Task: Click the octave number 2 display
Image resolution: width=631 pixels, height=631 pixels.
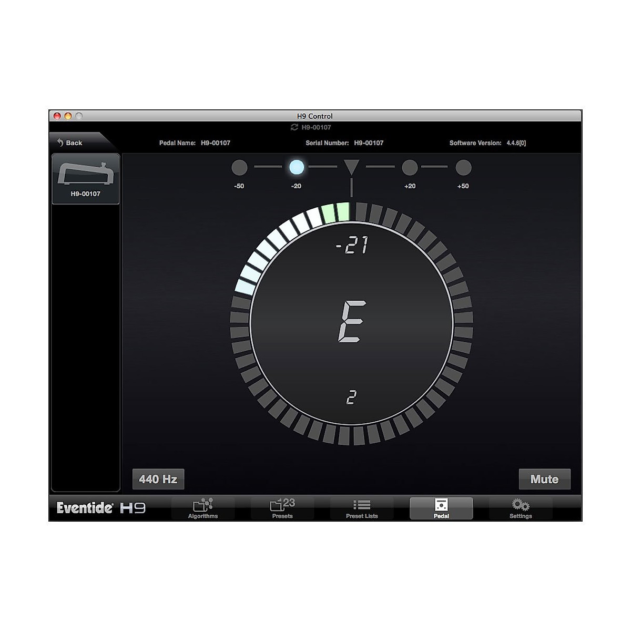Action: (351, 397)
